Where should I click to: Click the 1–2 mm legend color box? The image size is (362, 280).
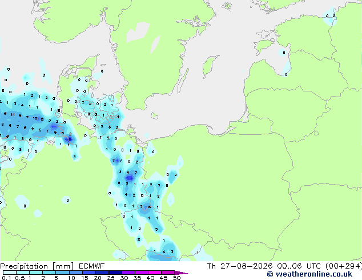click(x=36, y=273)
